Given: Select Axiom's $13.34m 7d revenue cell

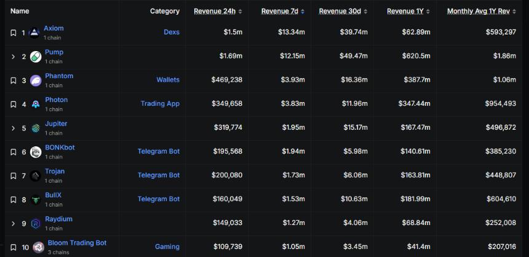Looking at the screenshot, I should coord(292,33).
